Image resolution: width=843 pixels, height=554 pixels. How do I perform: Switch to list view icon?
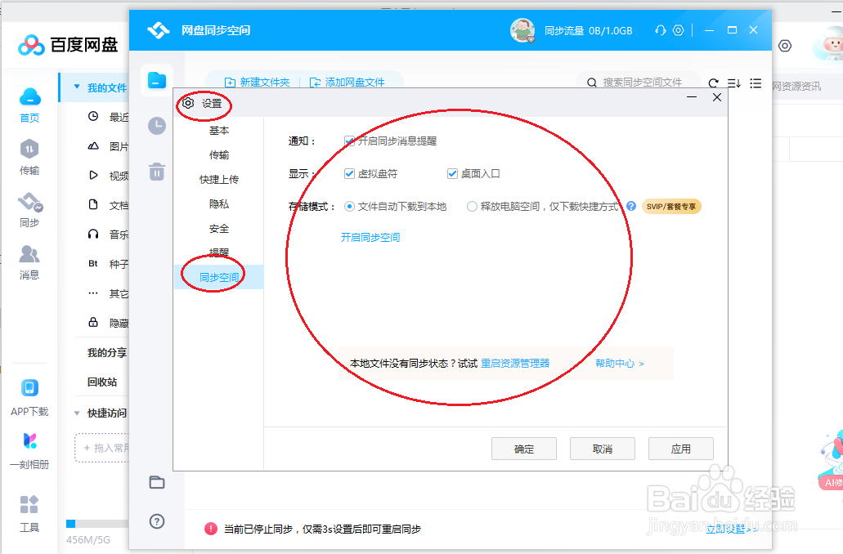756,83
